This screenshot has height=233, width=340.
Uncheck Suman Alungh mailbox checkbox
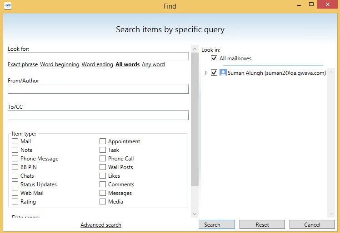click(x=214, y=73)
